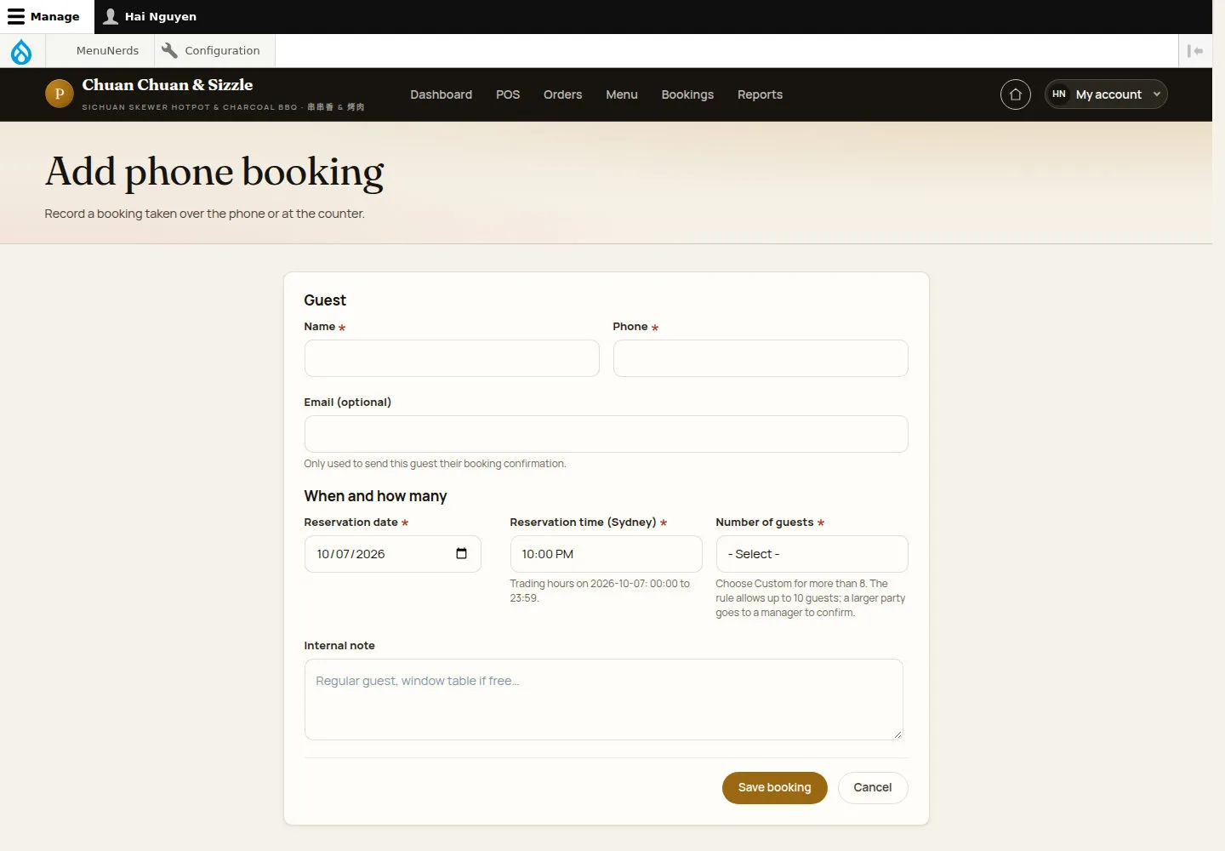Viewport: 1225px width, 851px height.
Task: View the Reports page
Action: click(760, 94)
